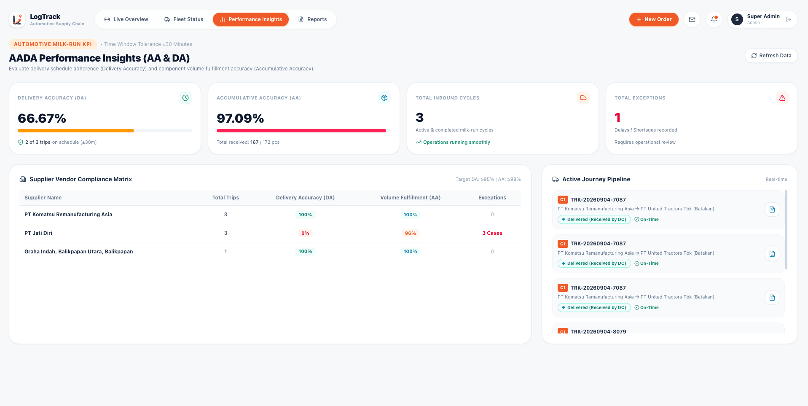Viewport: 808px width, 406px height.
Task: Open the Fleet Status tab
Action: (184, 19)
